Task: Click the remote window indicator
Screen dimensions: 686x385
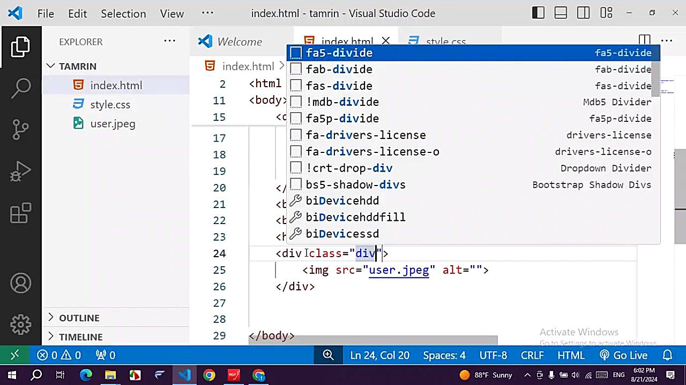Action: (14, 355)
